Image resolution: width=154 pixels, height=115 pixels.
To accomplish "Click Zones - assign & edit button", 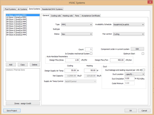I will tap(23, 103).
